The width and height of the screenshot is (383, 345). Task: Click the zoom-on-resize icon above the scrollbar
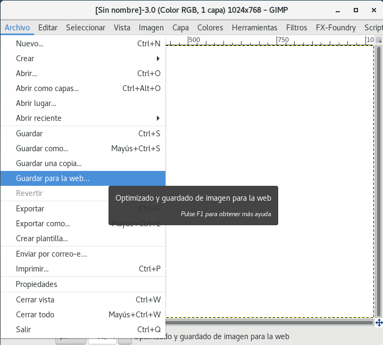pyautogui.click(x=379, y=40)
